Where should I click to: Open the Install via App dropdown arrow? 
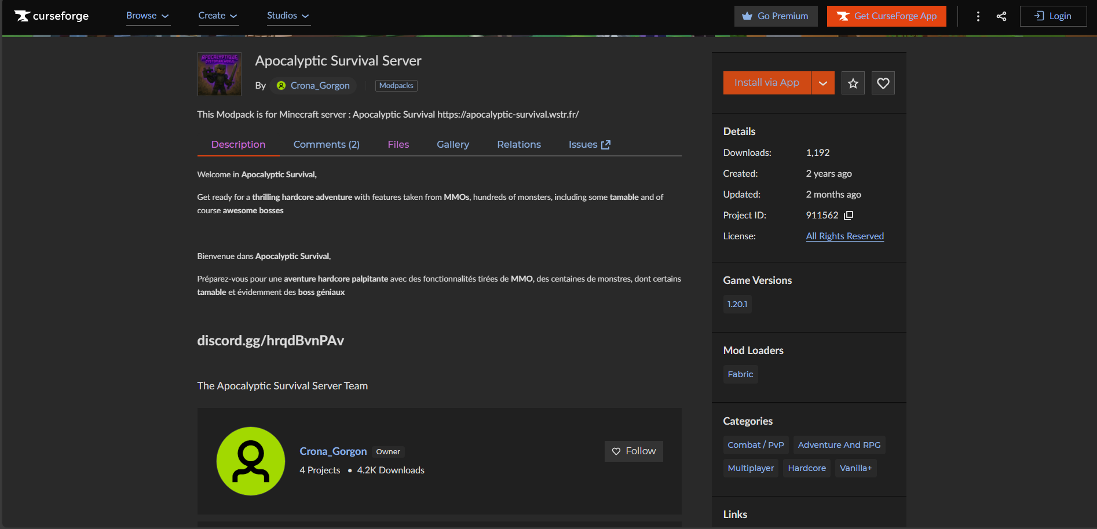point(822,83)
